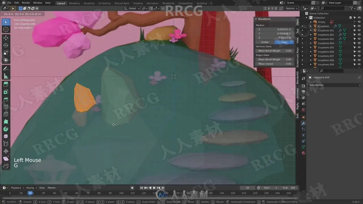Open the File menu
The image size is (363, 204).
click(9, 3)
